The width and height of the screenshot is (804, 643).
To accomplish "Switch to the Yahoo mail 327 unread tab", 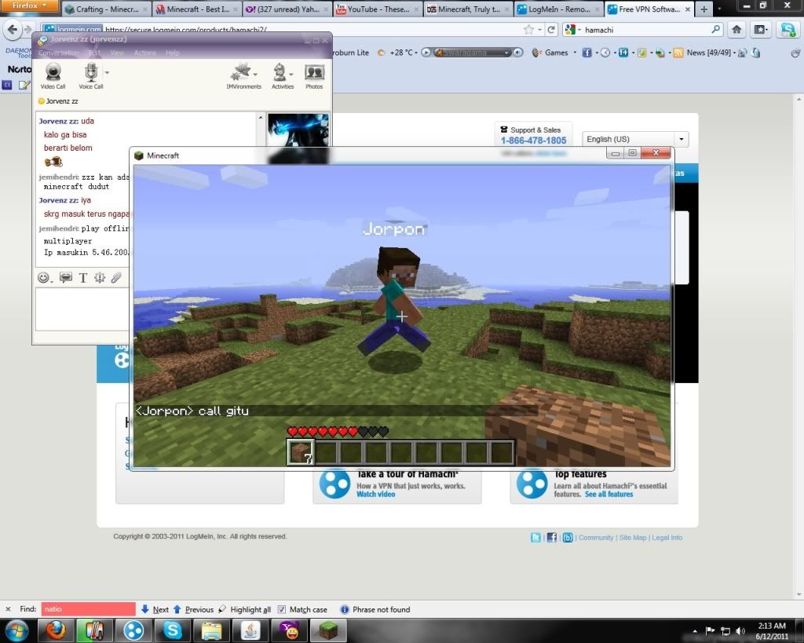I will (287, 9).
